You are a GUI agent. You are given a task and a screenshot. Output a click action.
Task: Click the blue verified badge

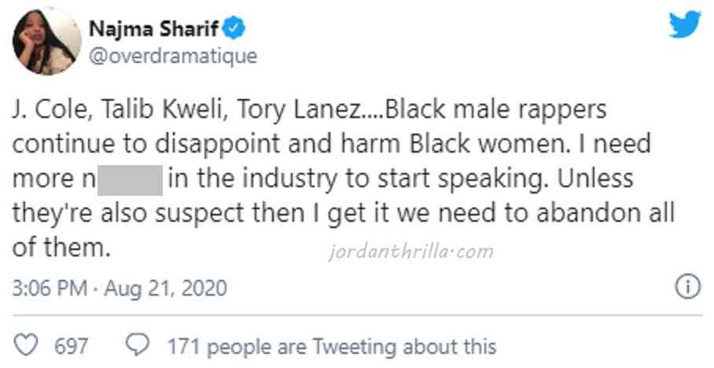[x=235, y=29]
